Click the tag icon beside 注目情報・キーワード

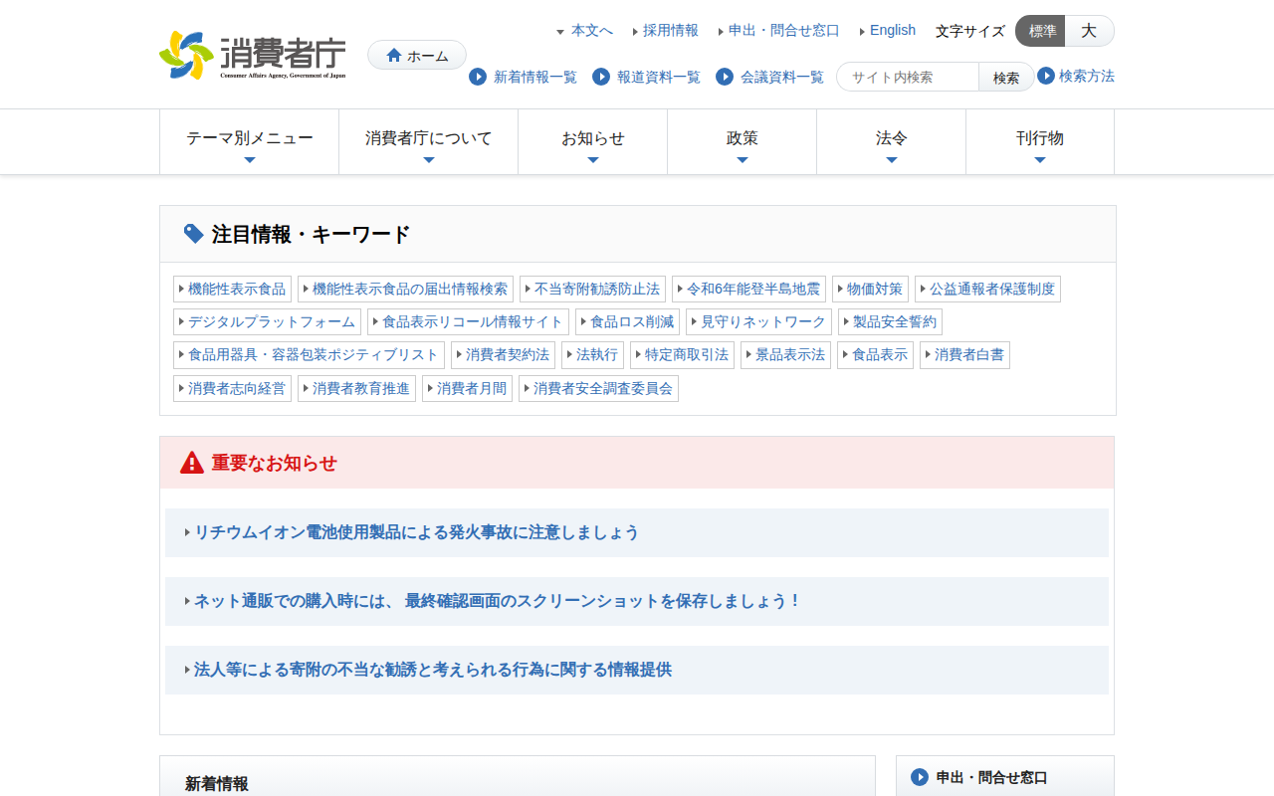tap(194, 234)
